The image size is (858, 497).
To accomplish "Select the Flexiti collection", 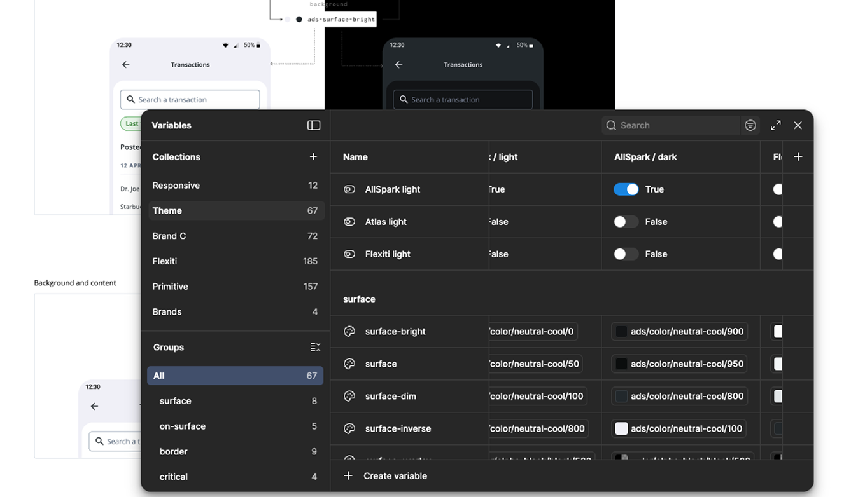I will [165, 261].
